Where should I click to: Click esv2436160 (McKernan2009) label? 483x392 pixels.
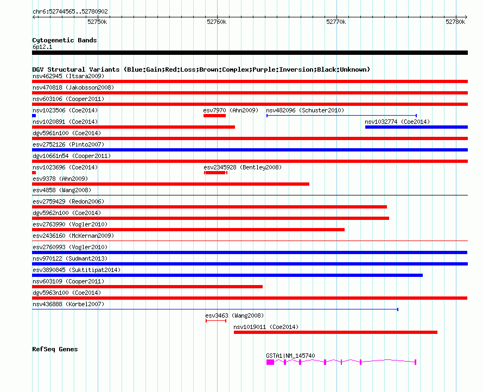point(73,236)
